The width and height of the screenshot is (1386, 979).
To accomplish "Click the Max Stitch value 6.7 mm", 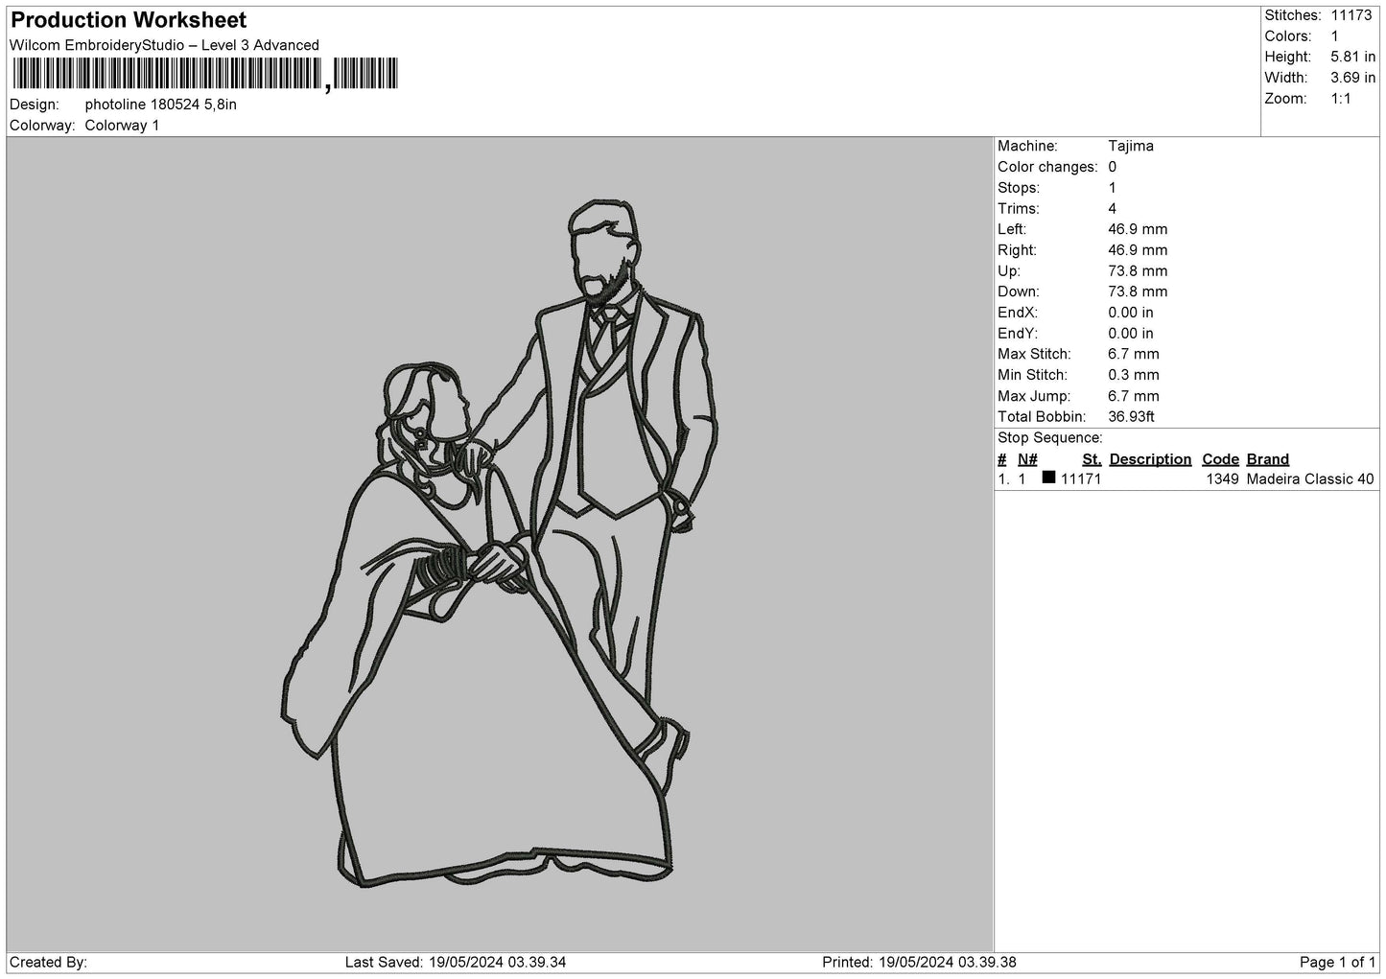I will pyautogui.click(x=1134, y=355).
